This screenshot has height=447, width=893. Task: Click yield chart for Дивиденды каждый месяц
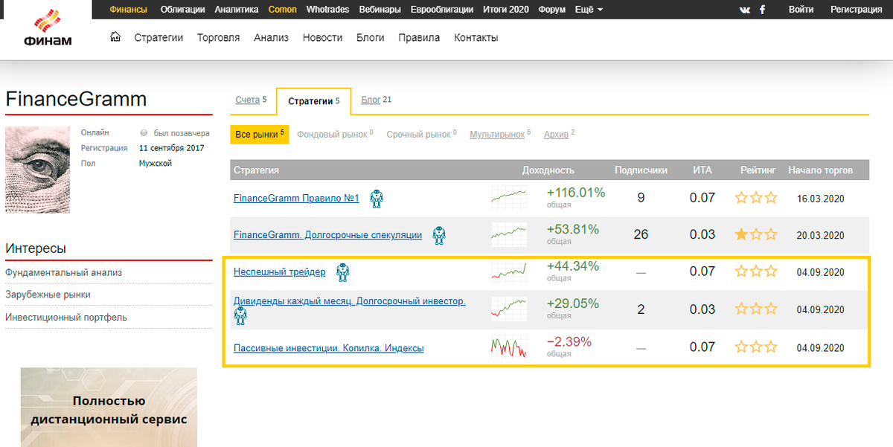509,309
